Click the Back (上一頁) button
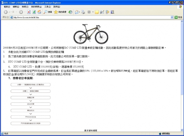The image size is (184, 136). tap(9, 12)
